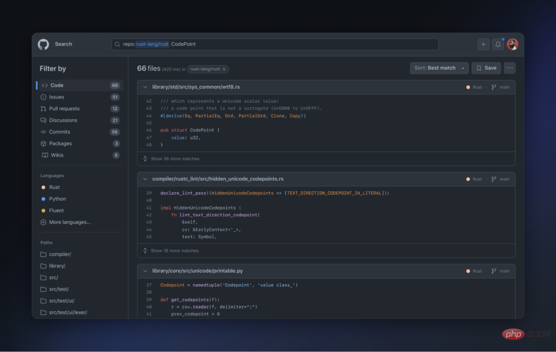This screenshot has width=556, height=352.
Task: Click line number 46 in wtf8.rs
Action: click(149, 130)
